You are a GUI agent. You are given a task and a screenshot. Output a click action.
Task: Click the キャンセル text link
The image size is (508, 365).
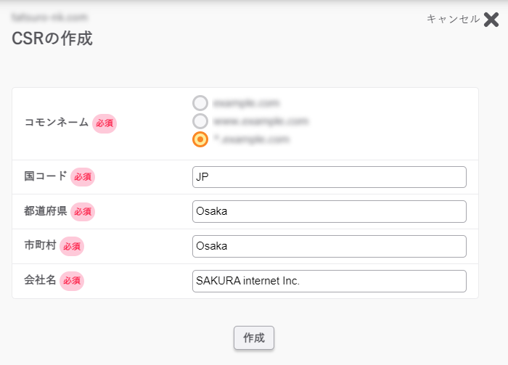click(453, 20)
